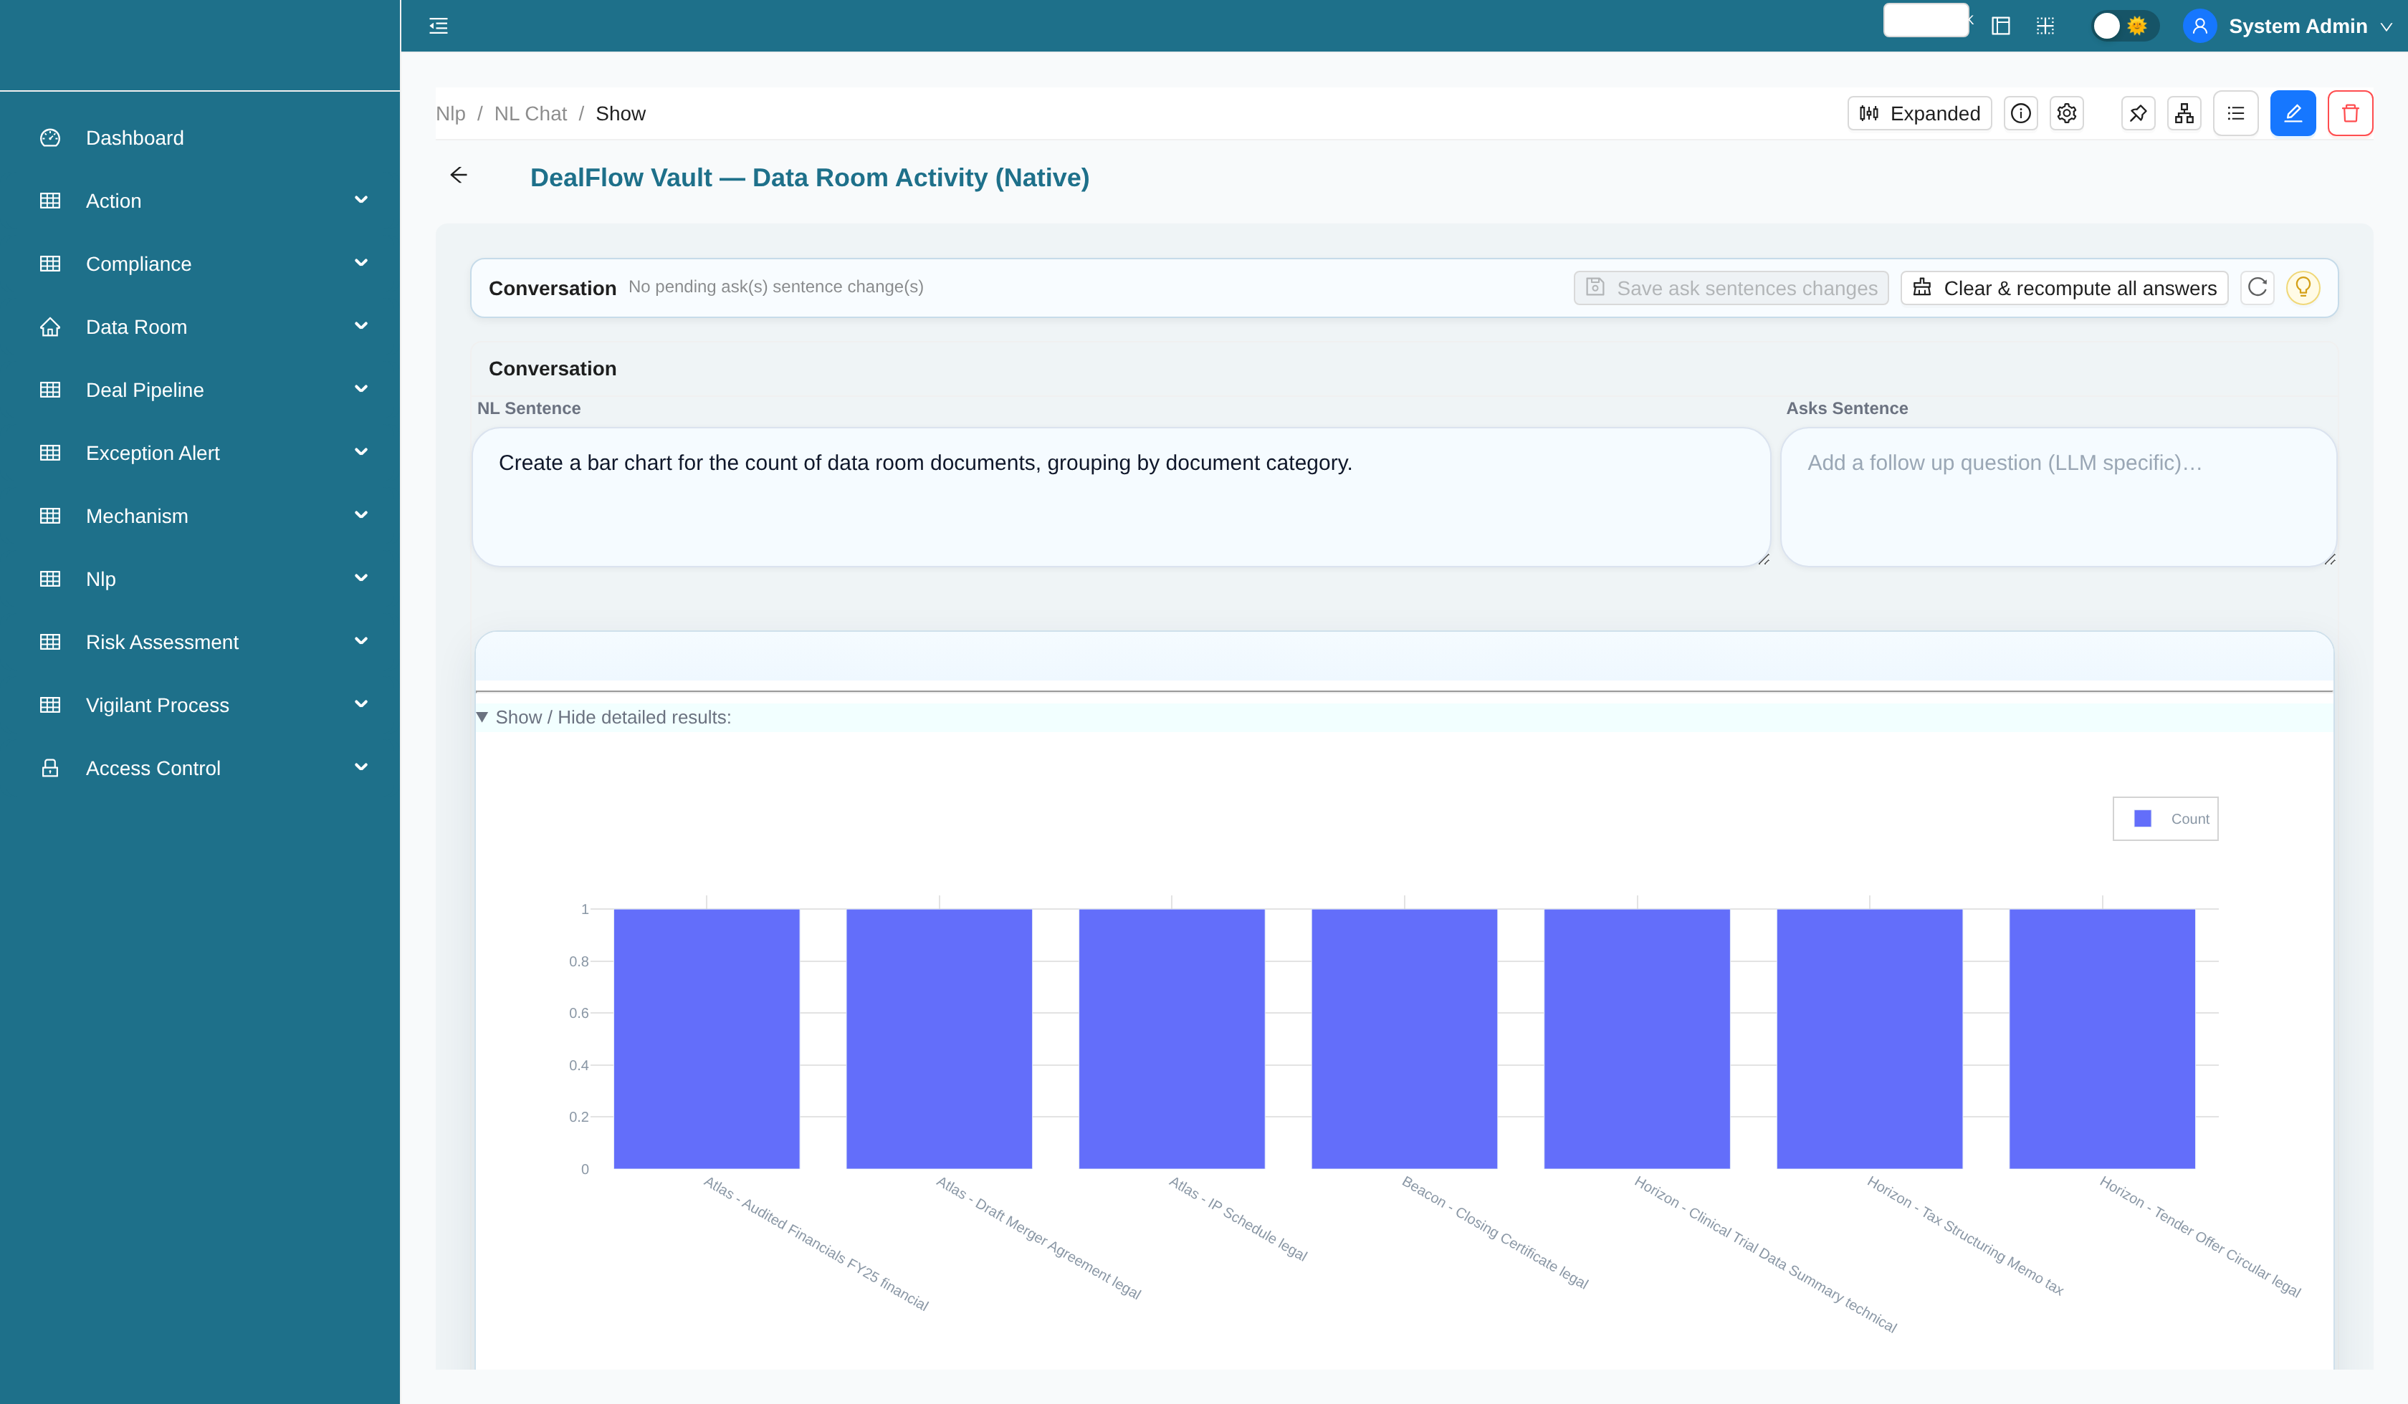Click the Risk Assessment table icon
Image resolution: width=2408 pixels, height=1404 pixels.
(x=51, y=643)
